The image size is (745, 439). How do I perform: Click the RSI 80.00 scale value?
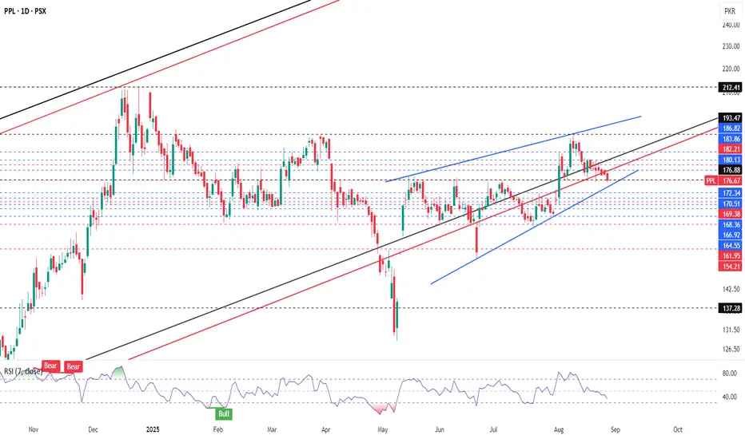pyautogui.click(x=729, y=374)
